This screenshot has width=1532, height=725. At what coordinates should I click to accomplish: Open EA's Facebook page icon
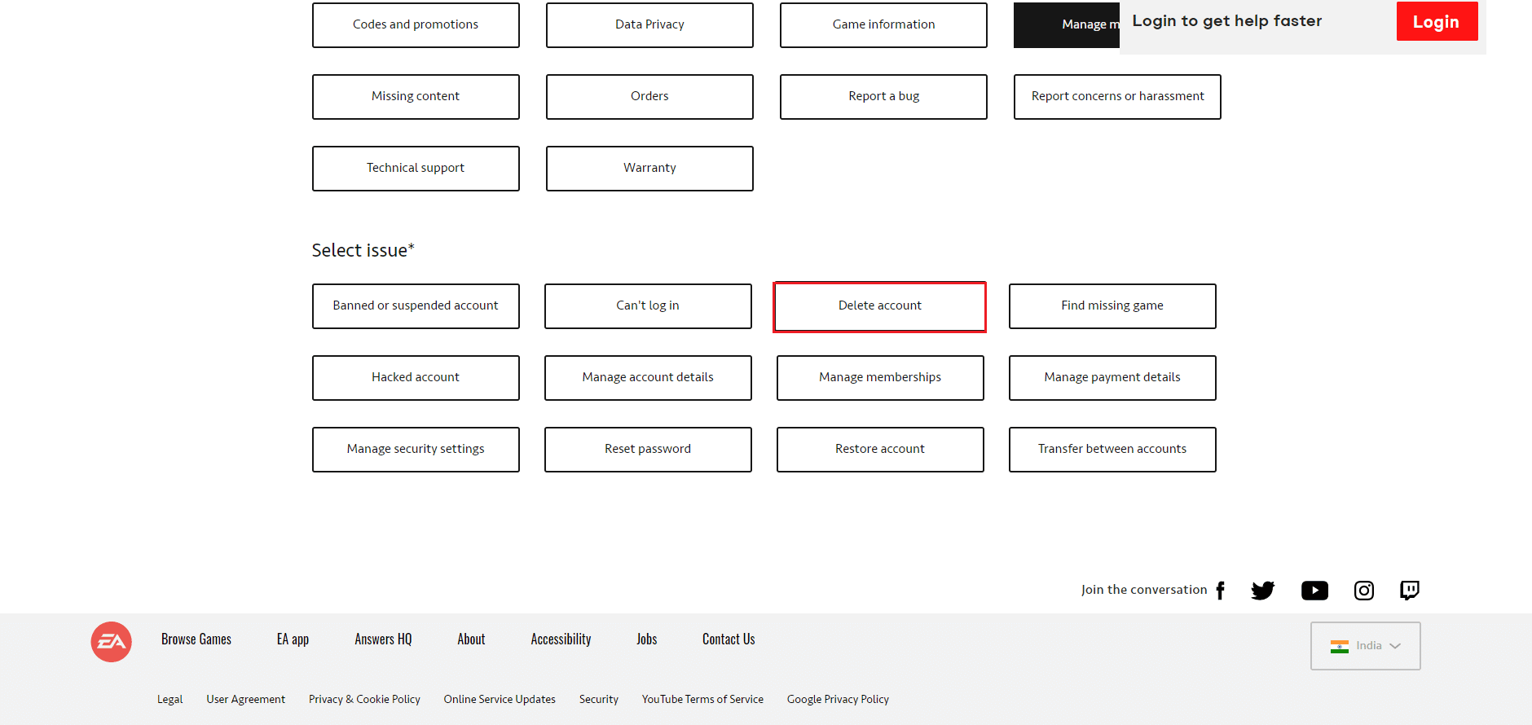(1220, 591)
